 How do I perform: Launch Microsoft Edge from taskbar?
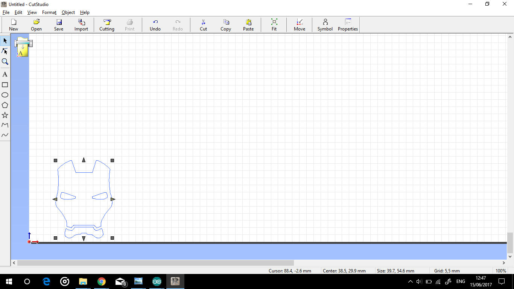click(46, 281)
